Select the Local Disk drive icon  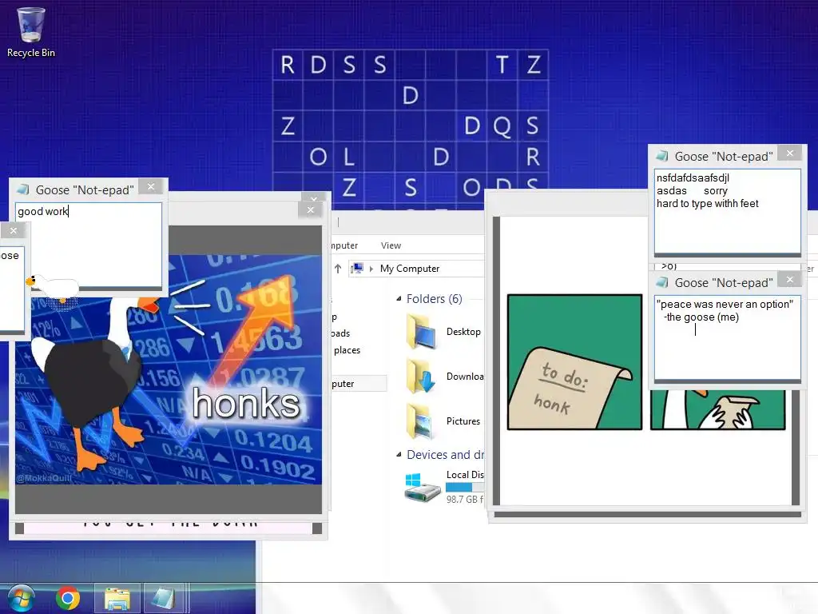pyautogui.click(x=422, y=488)
